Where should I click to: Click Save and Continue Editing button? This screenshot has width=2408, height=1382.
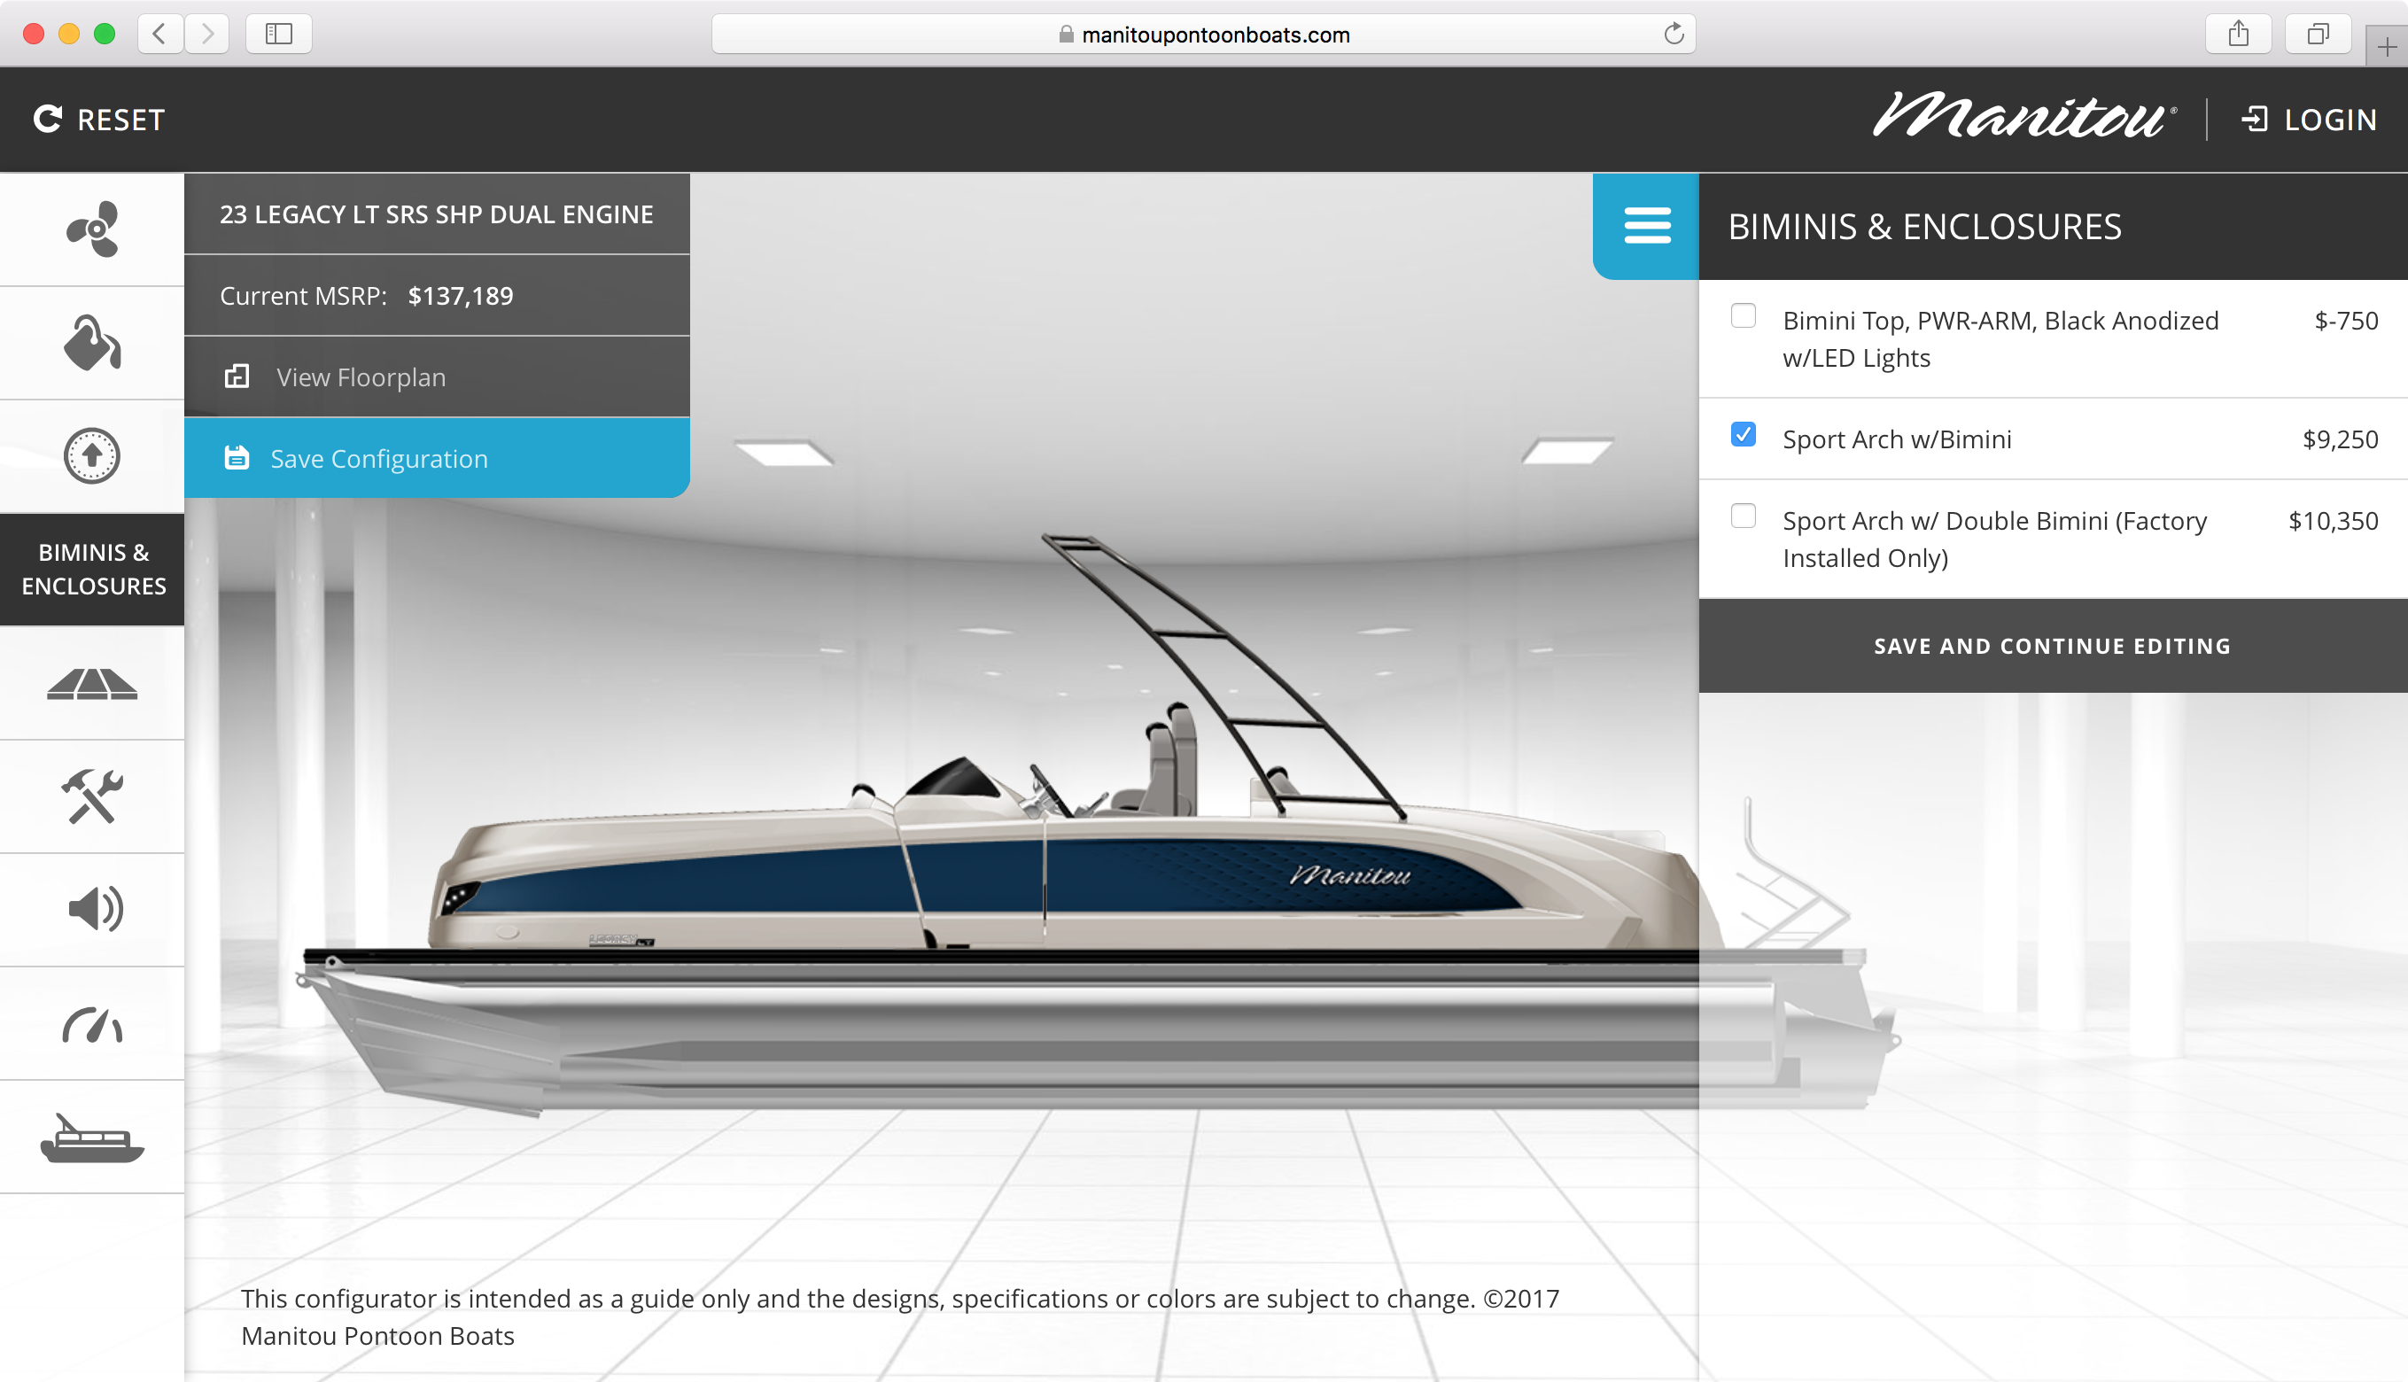[2053, 646]
